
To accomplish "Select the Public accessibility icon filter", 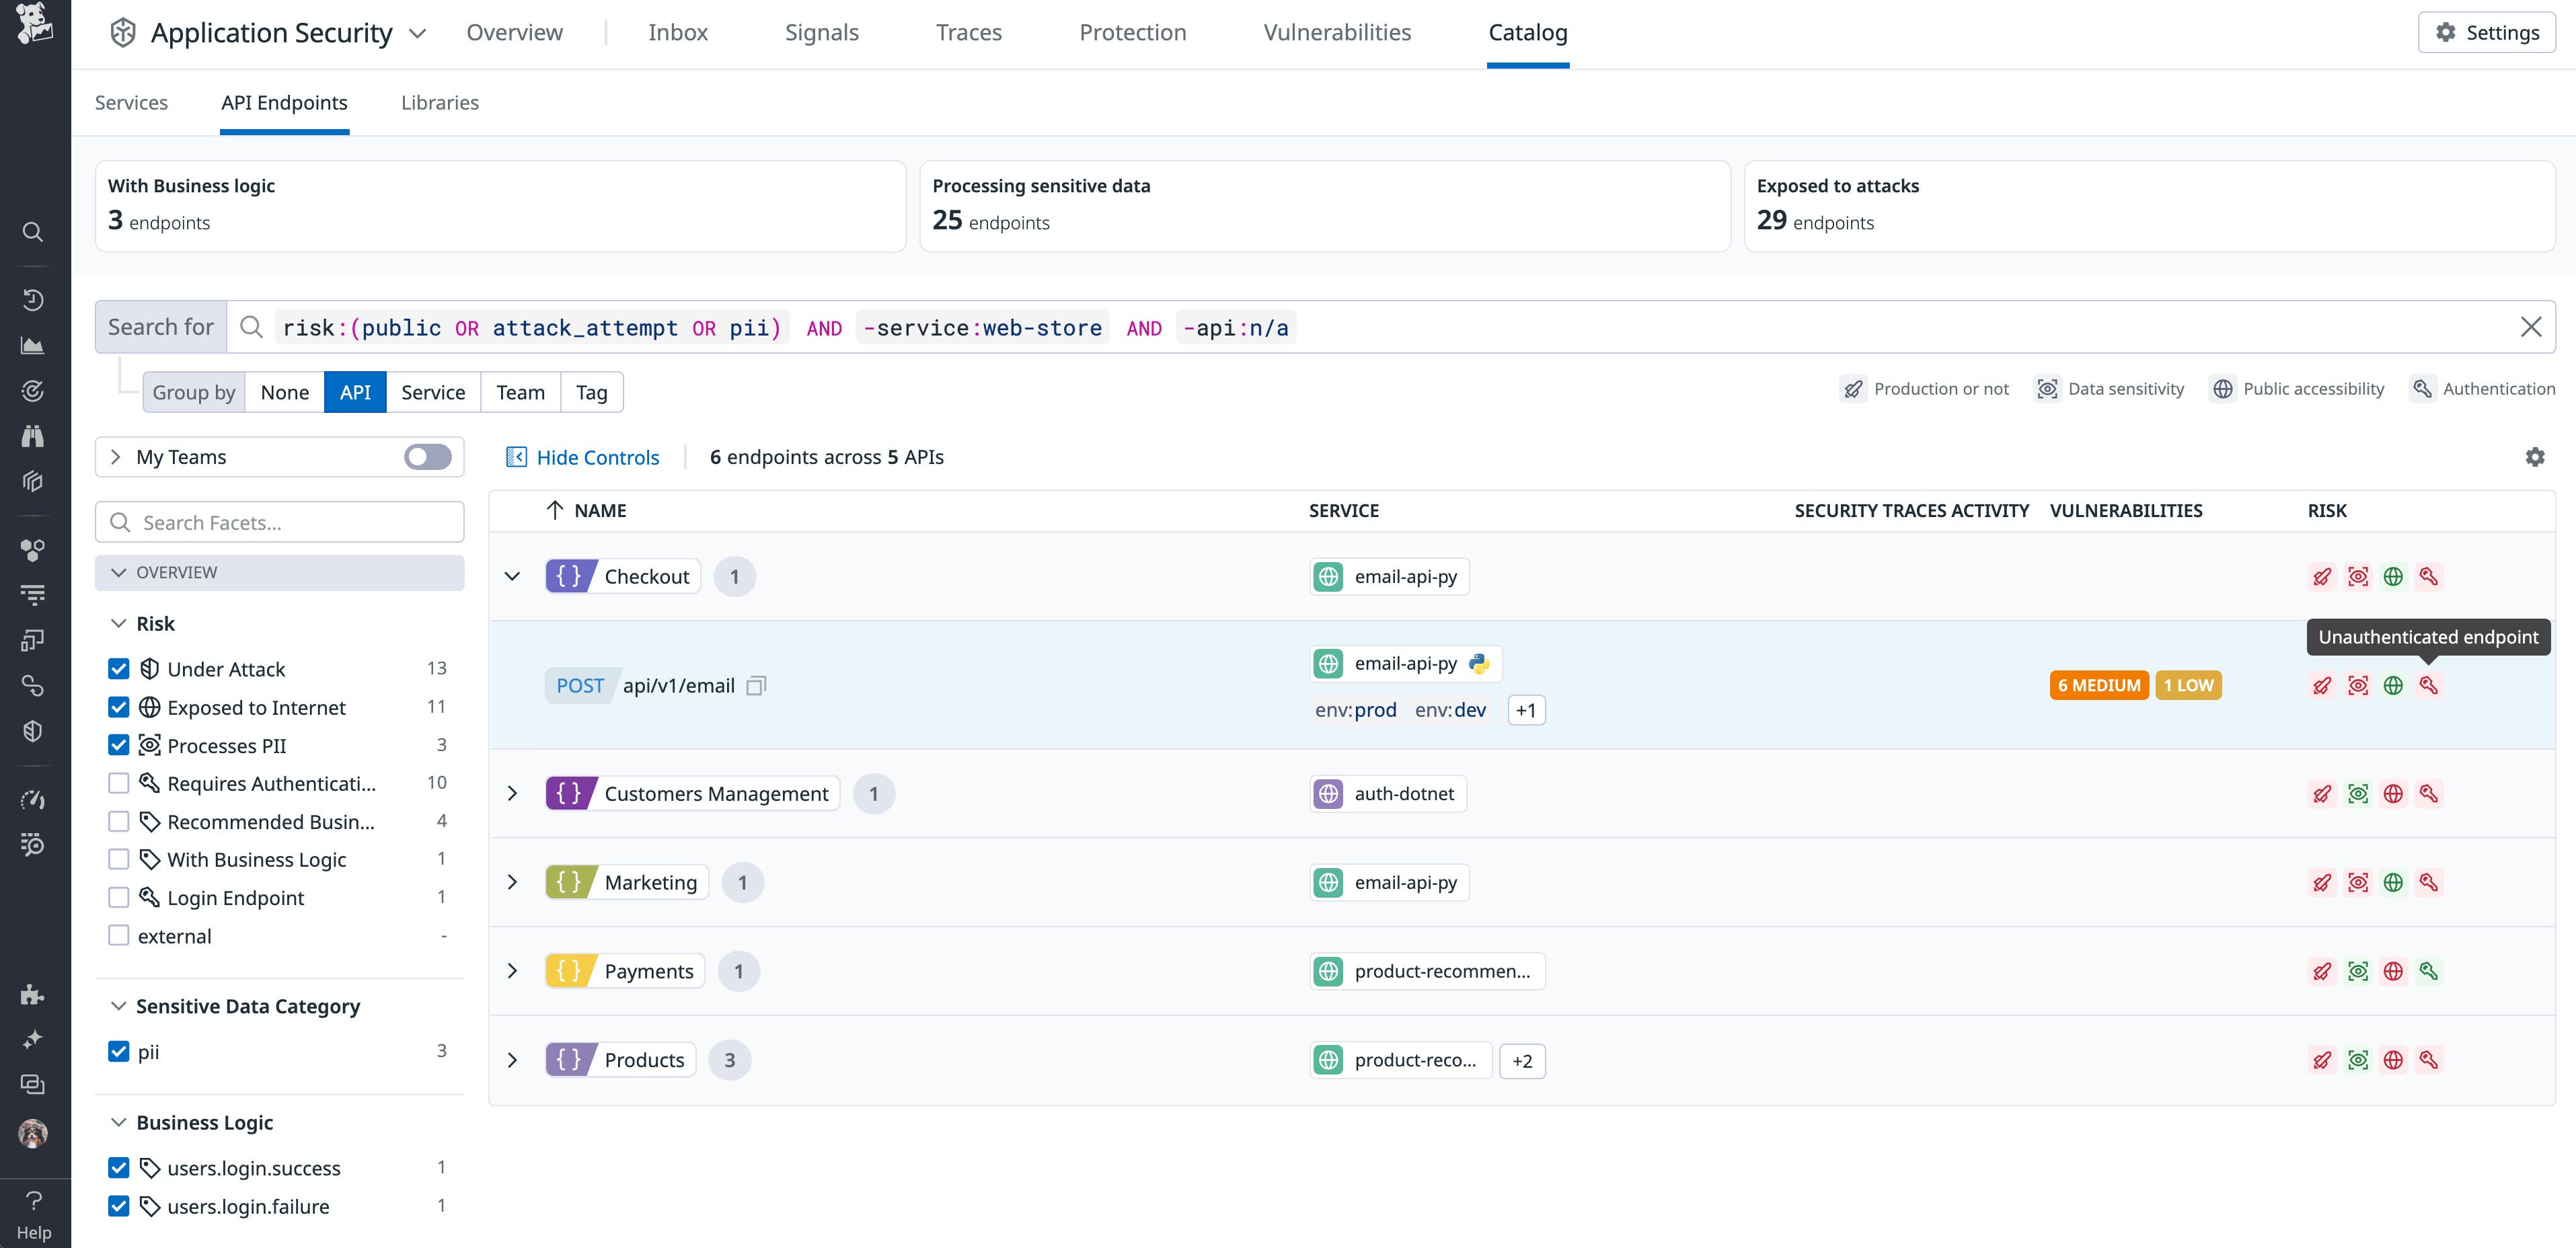I will (2223, 389).
